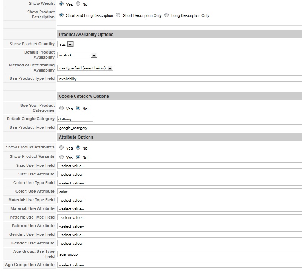This screenshot has height=271, width=302.
Task: Select No for Show Product Variants
Action: pyautogui.click(x=78, y=157)
